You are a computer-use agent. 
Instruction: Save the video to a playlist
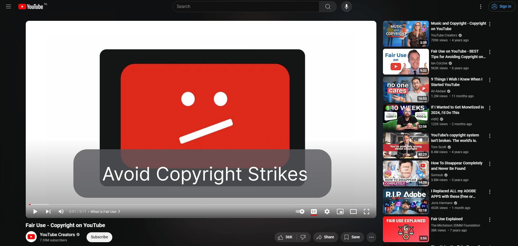(352, 237)
